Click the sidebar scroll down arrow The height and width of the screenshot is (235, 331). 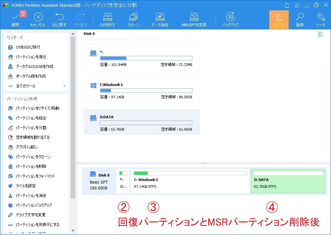tap(73, 230)
